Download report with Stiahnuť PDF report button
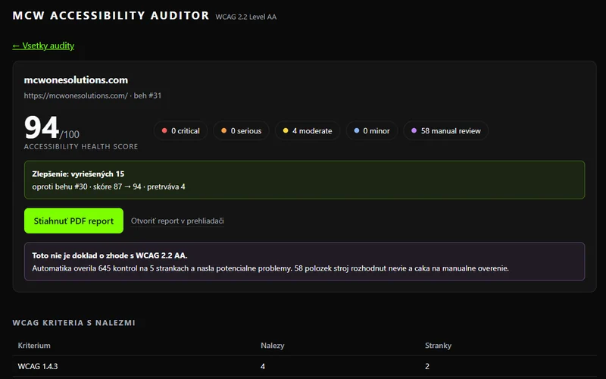Viewport: 606px width, 379px height. (x=73, y=221)
